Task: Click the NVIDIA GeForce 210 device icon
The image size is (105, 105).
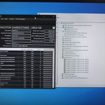Action: coord(65,29)
